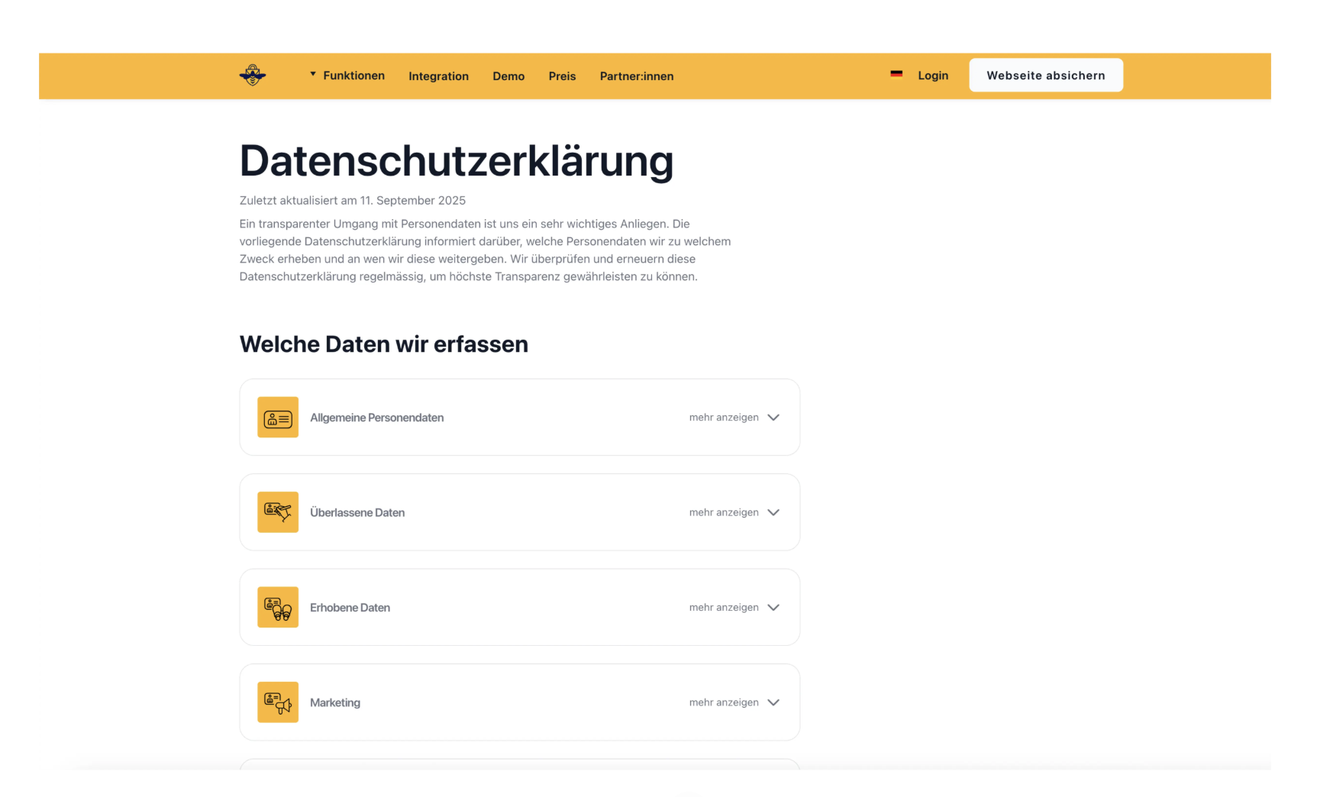Viewport: 1330px width, 797px height.
Task: Select Demo in the navigation bar
Action: (508, 76)
